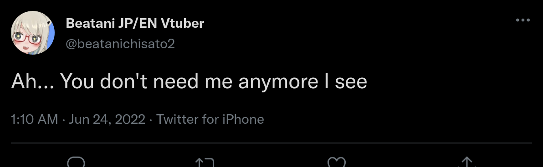Click the 1:10 AM timestamp

(x=34, y=119)
